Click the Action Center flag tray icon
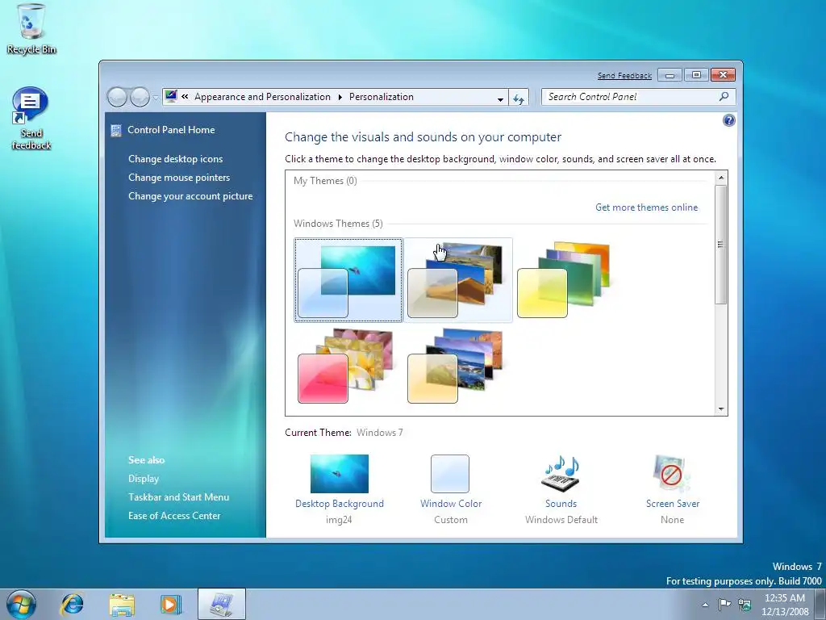This screenshot has width=826, height=620. [x=725, y=604]
